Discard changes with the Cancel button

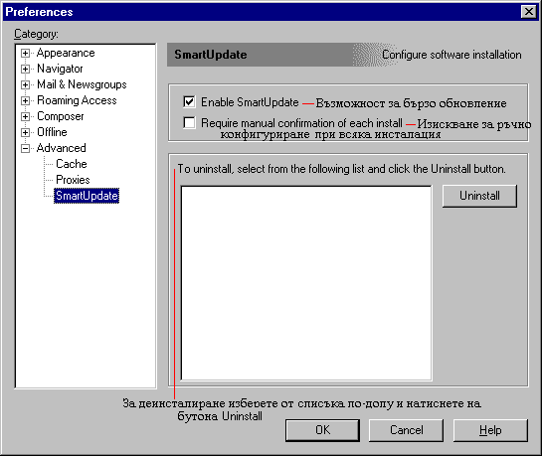pos(406,430)
